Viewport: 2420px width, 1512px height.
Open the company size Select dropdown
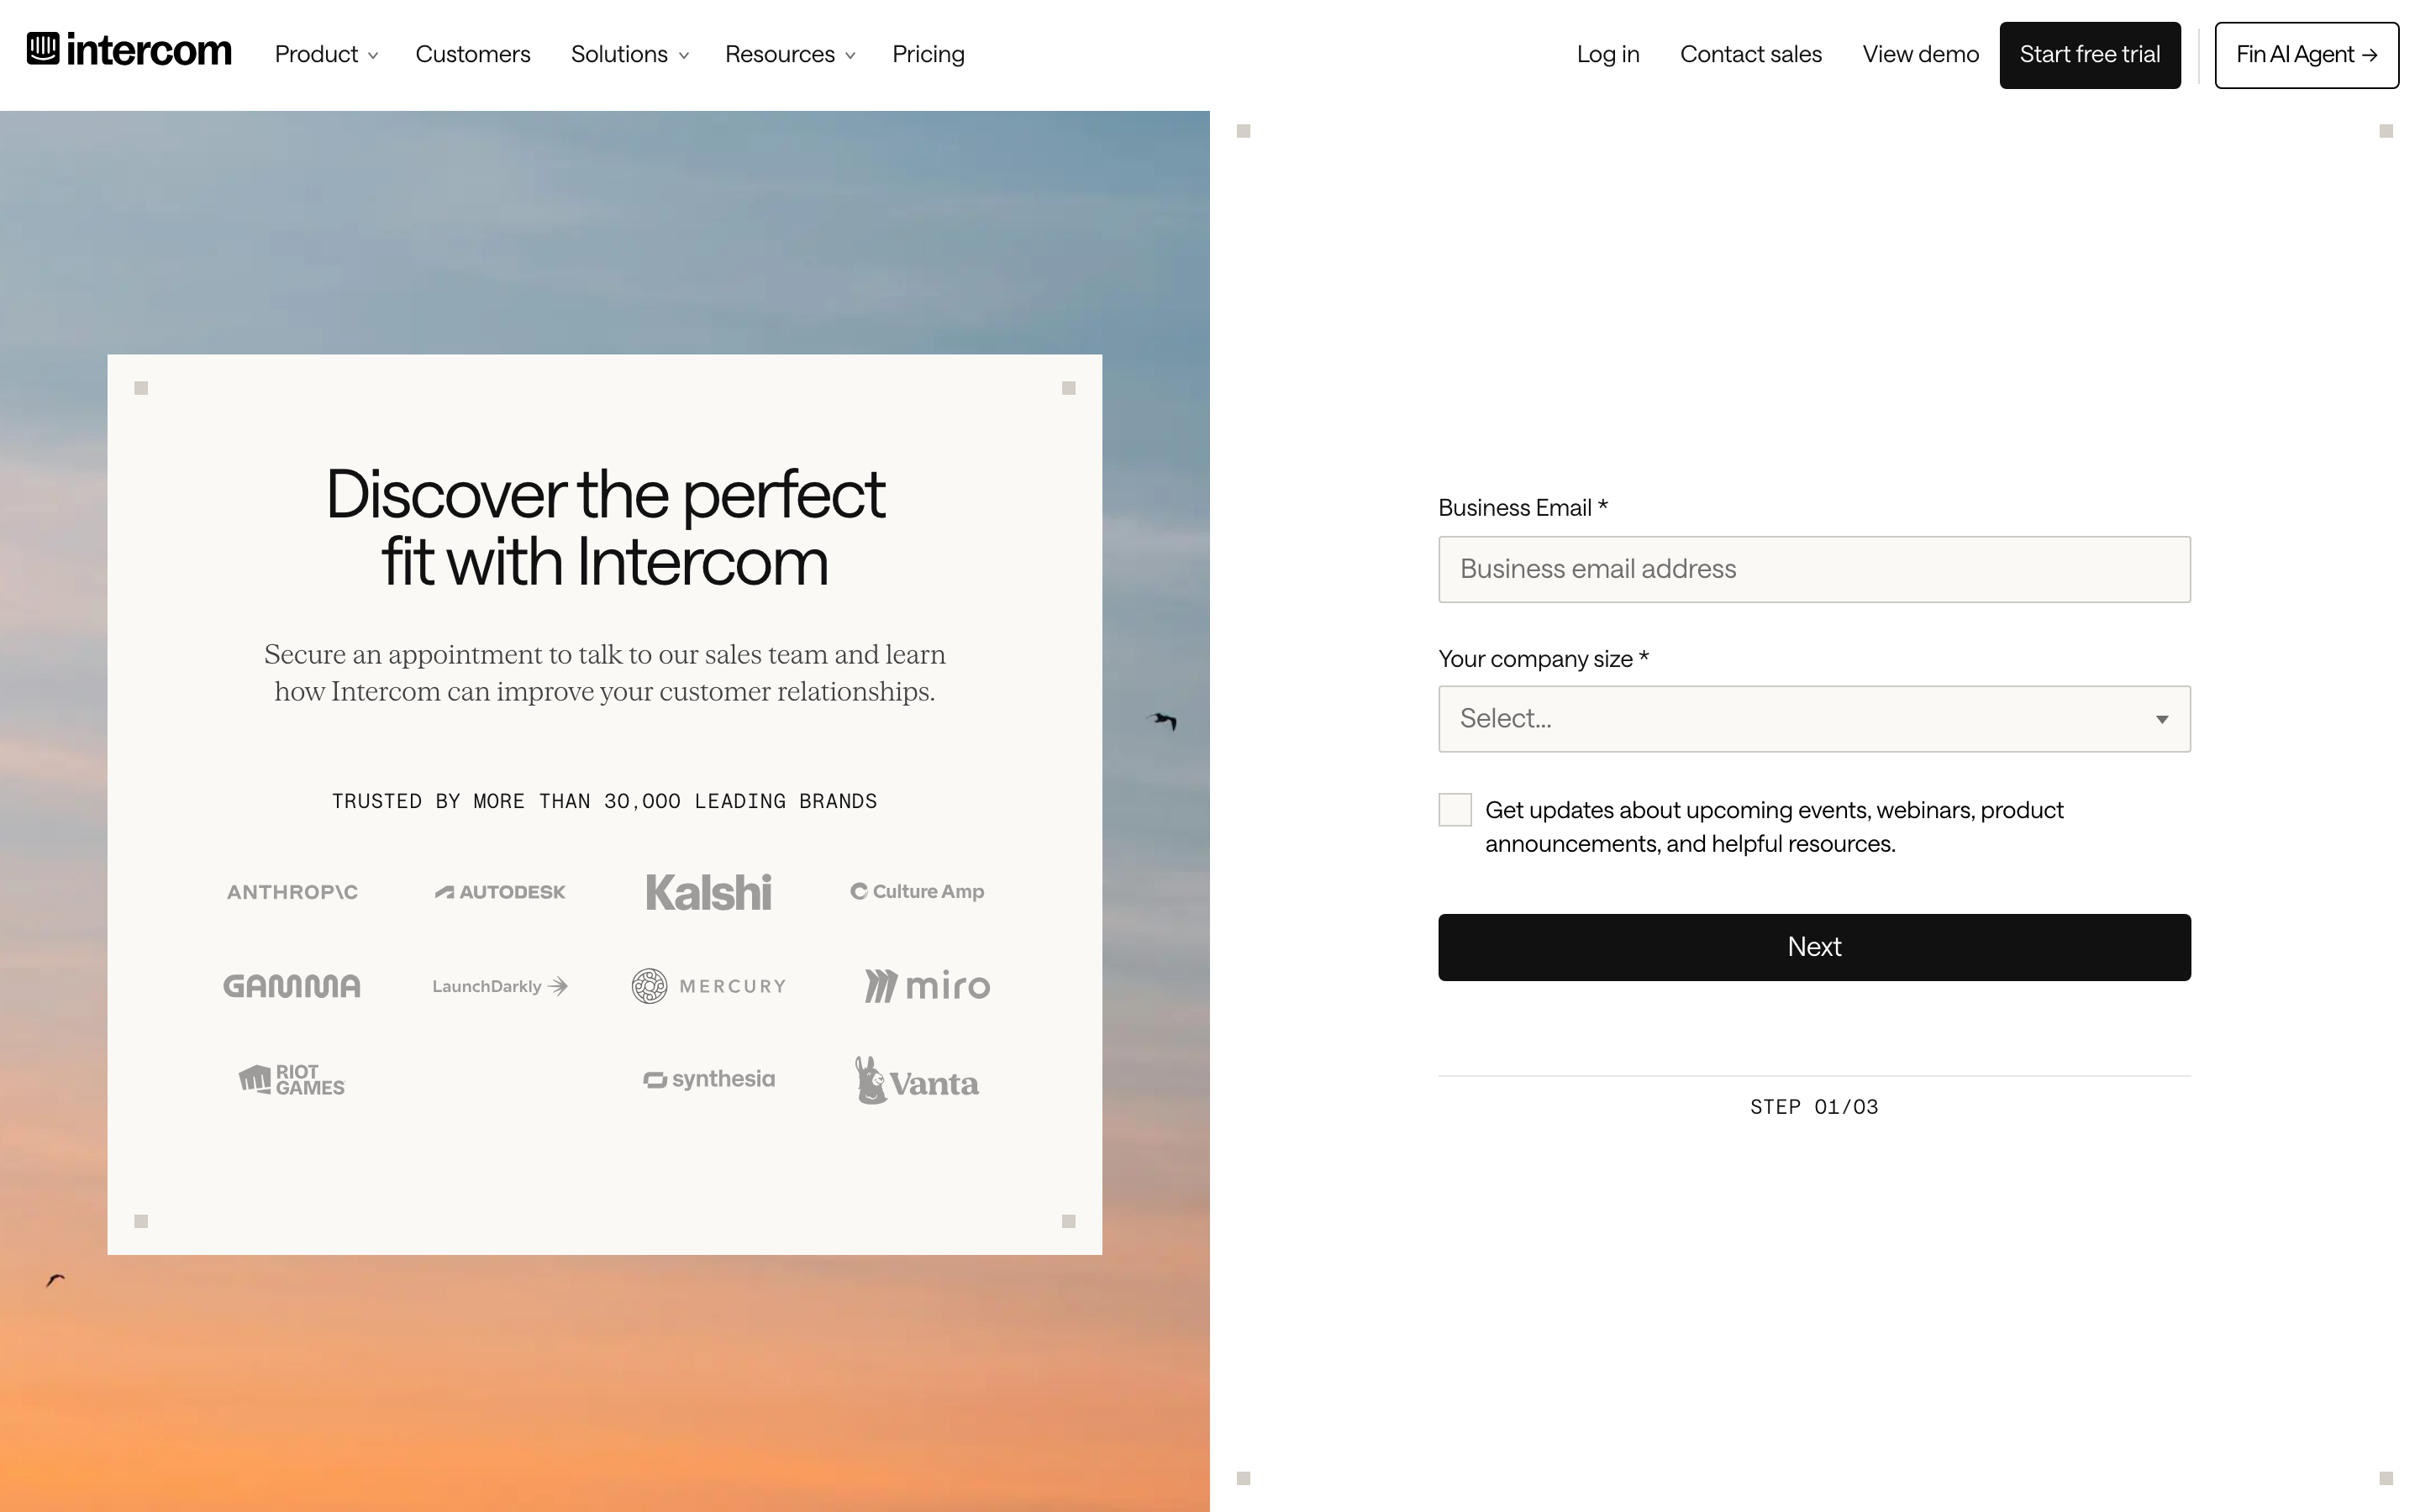click(x=1814, y=719)
